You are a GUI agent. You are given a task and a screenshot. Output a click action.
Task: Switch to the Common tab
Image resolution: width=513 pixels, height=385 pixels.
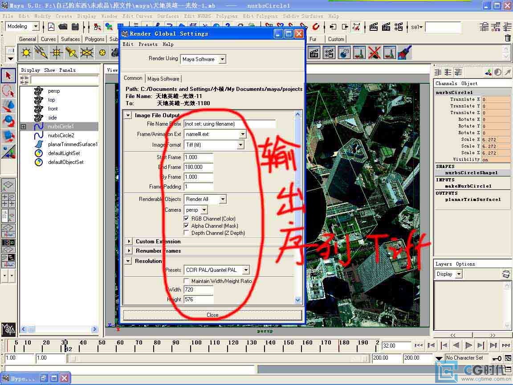pyautogui.click(x=133, y=78)
